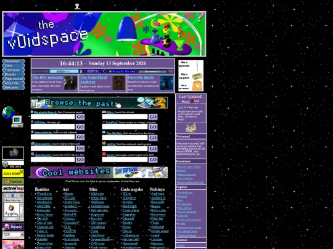Click GO next to Marginalia Search field

(80, 117)
